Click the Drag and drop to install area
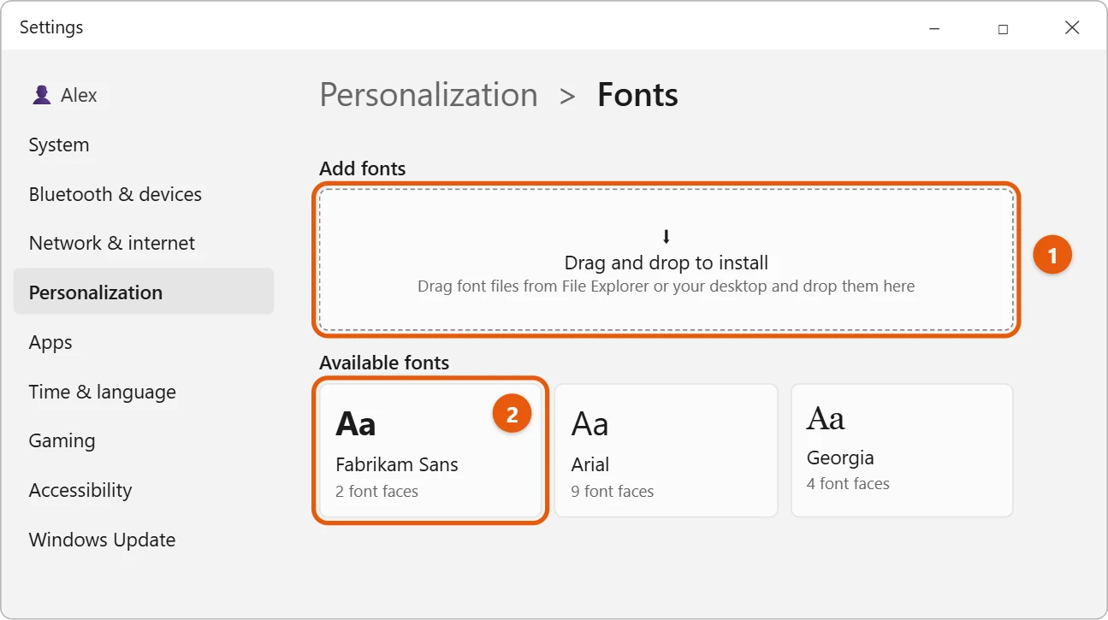1108x620 pixels. pos(667,260)
